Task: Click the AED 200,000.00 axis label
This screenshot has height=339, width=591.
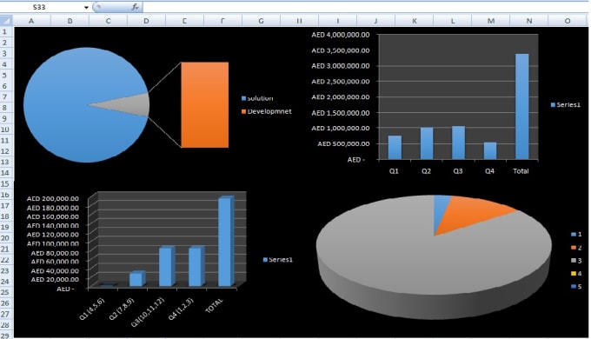Action: tap(53, 199)
